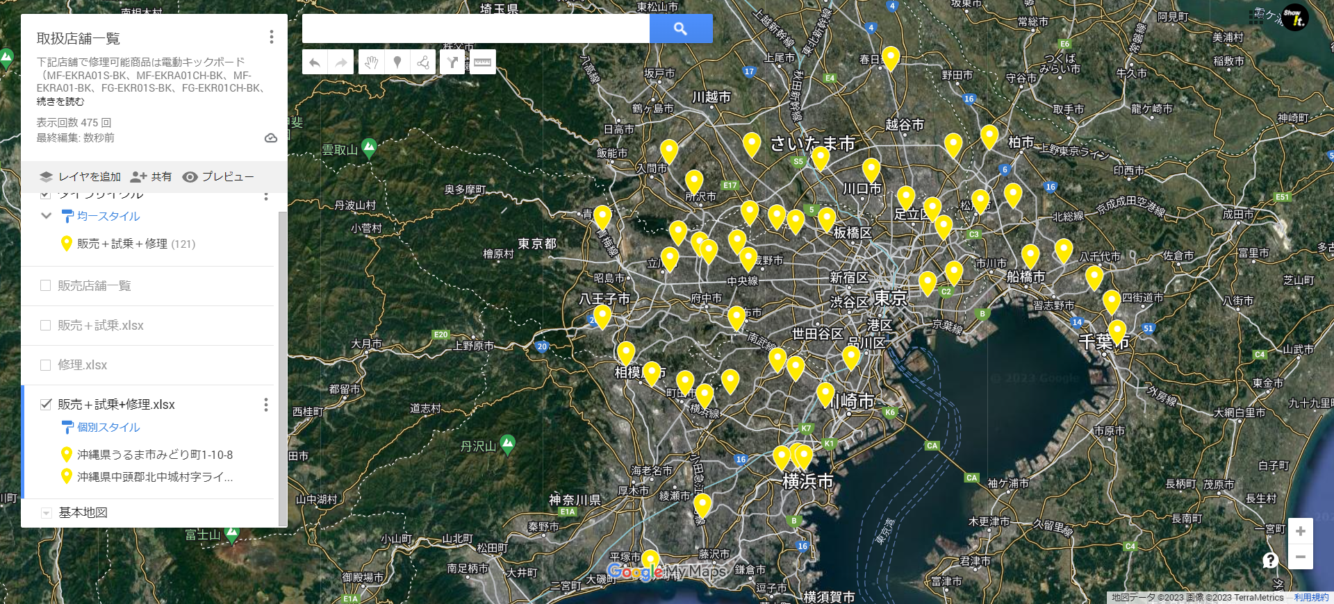Choose the add marker tool
This screenshot has width=1334, height=604.
coord(397,62)
